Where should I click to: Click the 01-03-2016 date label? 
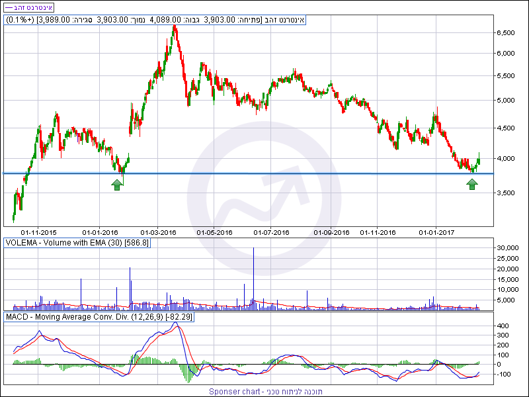[x=157, y=232]
